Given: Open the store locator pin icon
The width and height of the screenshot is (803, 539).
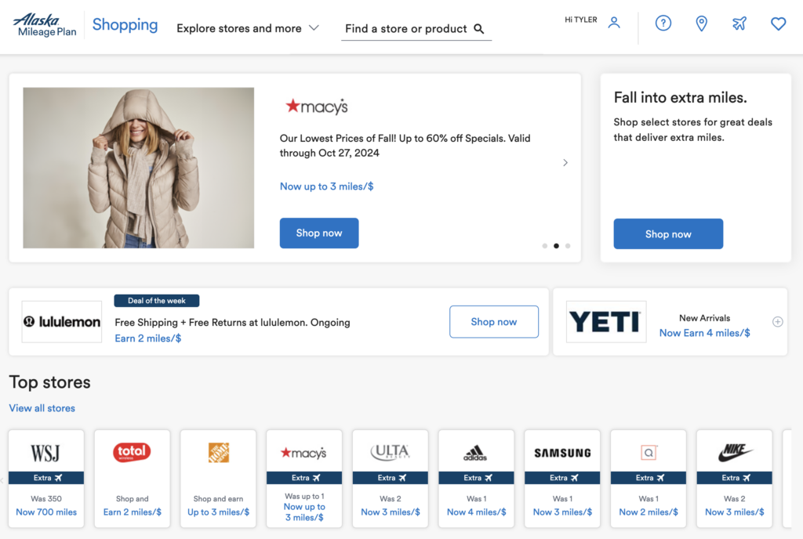Looking at the screenshot, I should tap(702, 24).
